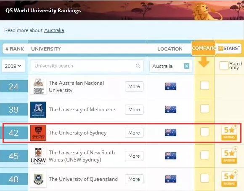Enable the Rated only checkbox
Image resolution: width=244 pixels, height=191 pixels.
(x=224, y=65)
